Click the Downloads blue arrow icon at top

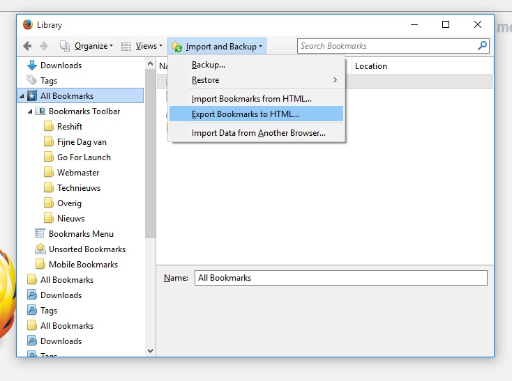coord(32,65)
